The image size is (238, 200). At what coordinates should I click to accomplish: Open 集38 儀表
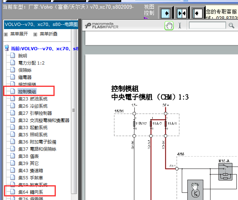[28, 156]
